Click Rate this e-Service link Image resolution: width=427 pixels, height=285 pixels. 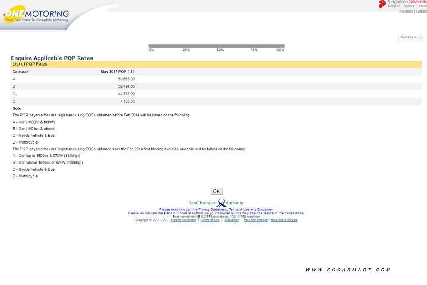(284, 220)
